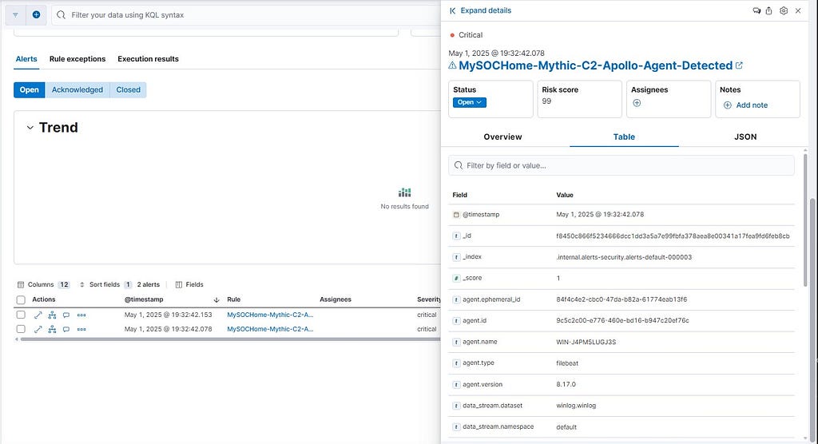Viewport: 818px width, 444px height.
Task: Open more actions for 19:32:42.153 alert
Action: click(x=81, y=315)
